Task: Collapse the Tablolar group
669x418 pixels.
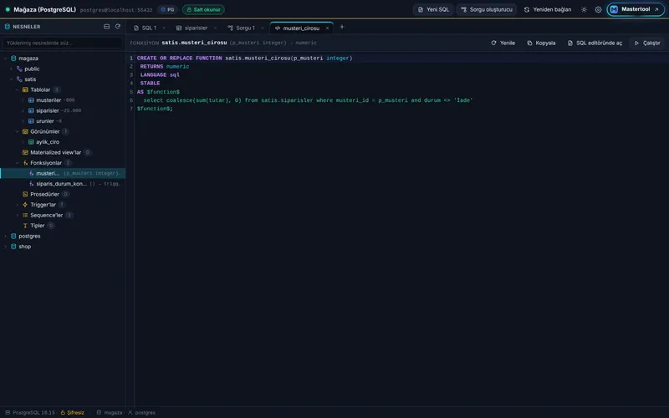Action: [17, 89]
